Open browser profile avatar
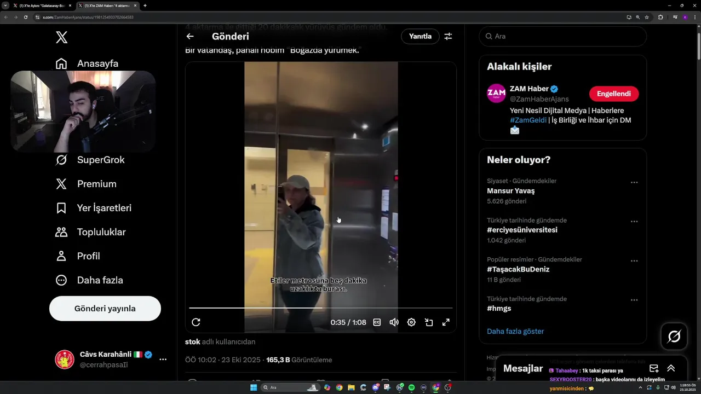The height and width of the screenshot is (394, 701). (685, 17)
